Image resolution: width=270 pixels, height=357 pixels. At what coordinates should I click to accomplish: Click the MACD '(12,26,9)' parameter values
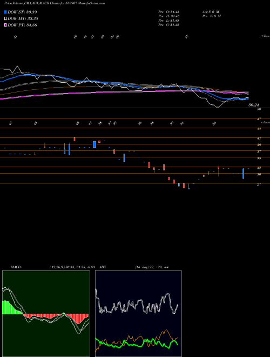click(x=72, y=267)
